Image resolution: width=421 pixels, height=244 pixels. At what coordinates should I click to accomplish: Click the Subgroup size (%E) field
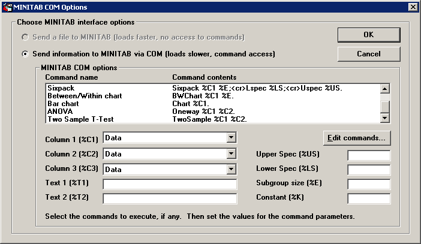click(x=369, y=184)
